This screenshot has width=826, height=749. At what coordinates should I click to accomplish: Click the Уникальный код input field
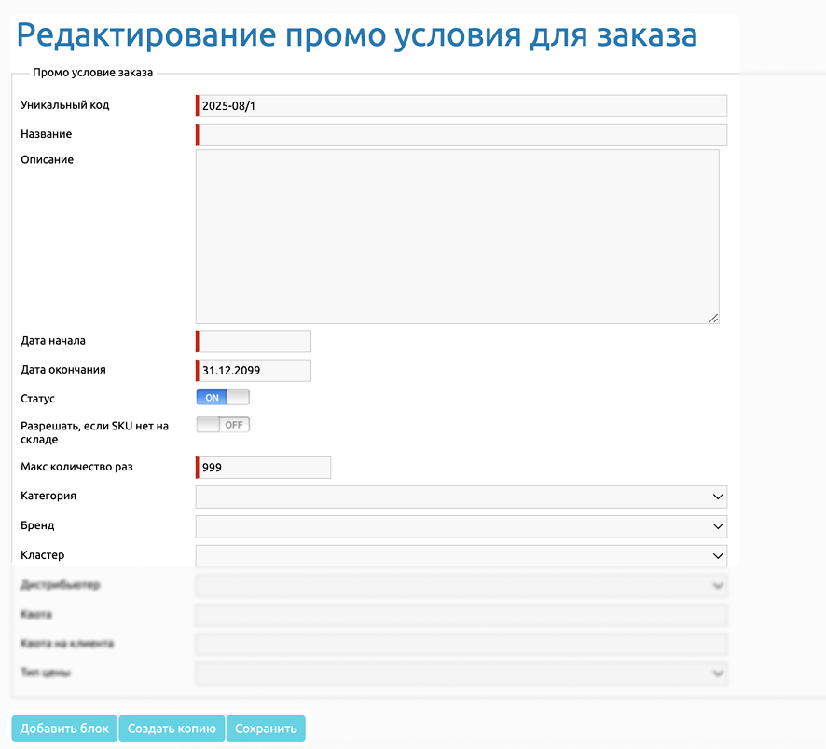tap(461, 106)
